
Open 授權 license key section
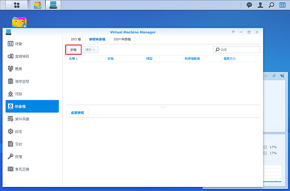[x=32, y=157]
